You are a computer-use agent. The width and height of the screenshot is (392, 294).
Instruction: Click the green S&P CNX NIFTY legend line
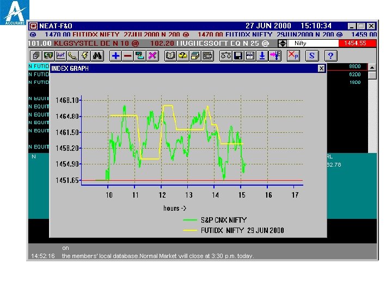click(190, 220)
